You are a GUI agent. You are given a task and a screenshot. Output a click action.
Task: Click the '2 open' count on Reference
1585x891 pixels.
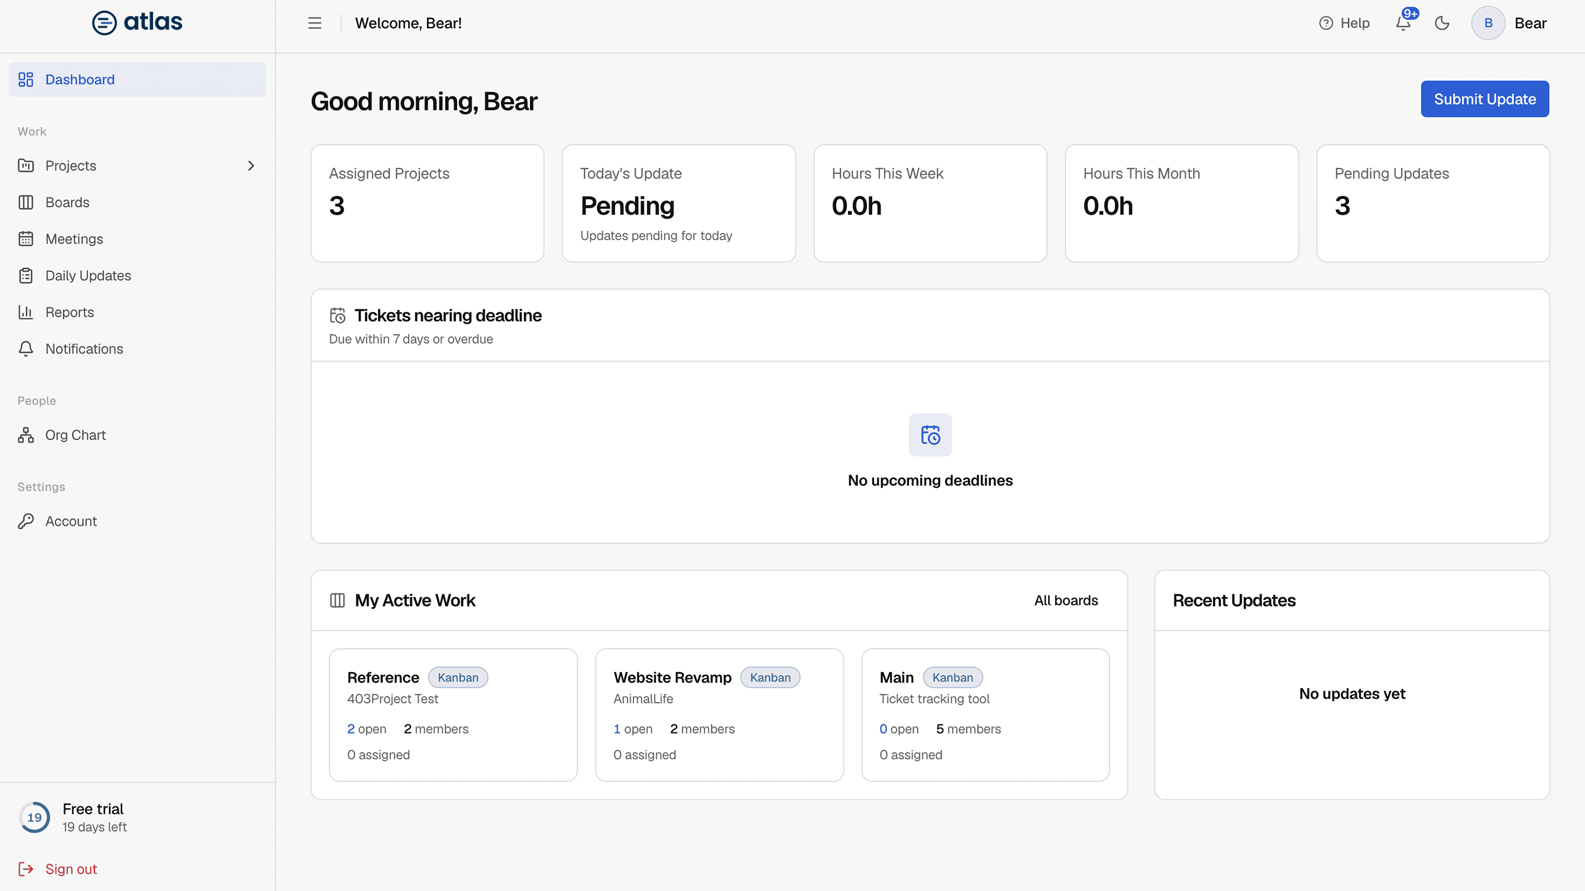[x=367, y=729]
